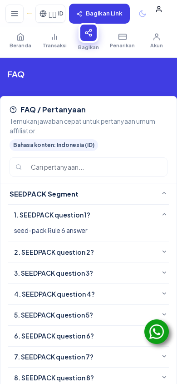Image resolution: width=177 pixels, height=384 pixels.
Task: Expand SEEDPACK question 5
Action: [88, 315]
